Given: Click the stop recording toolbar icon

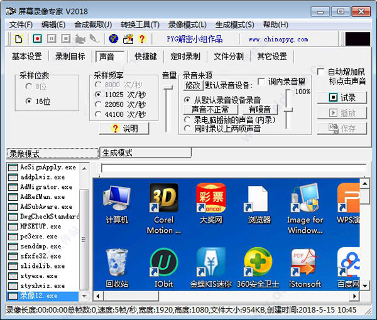Looking at the screenshot, I should [65, 38].
